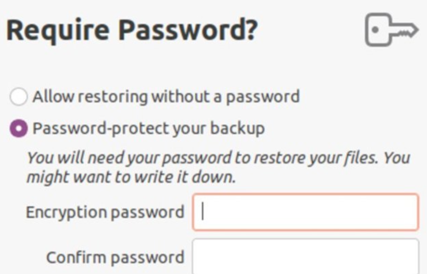The height and width of the screenshot is (274, 427).
Task: Click the bow of the key icon
Action: [x=378, y=30]
